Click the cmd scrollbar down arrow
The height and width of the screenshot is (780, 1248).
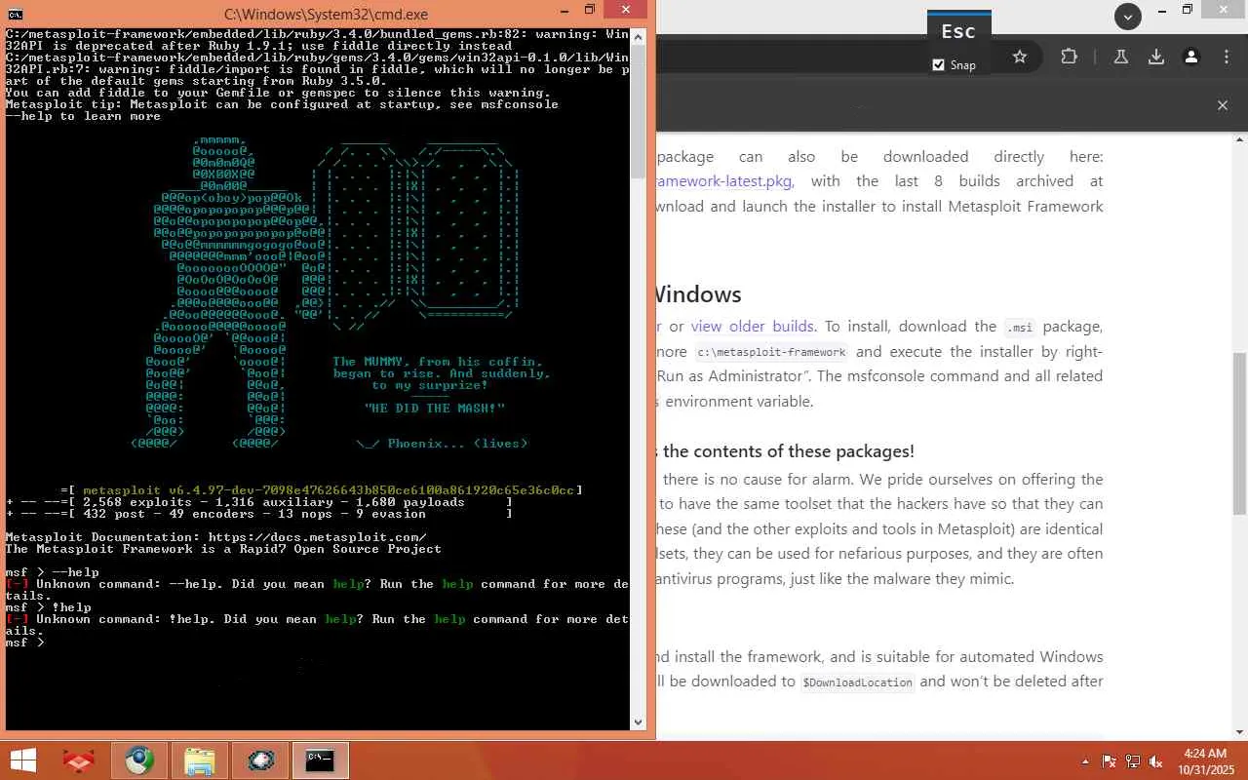(x=639, y=722)
